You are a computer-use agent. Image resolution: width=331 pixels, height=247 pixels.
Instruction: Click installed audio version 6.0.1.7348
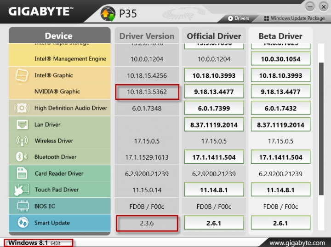pyautogui.click(x=147, y=109)
